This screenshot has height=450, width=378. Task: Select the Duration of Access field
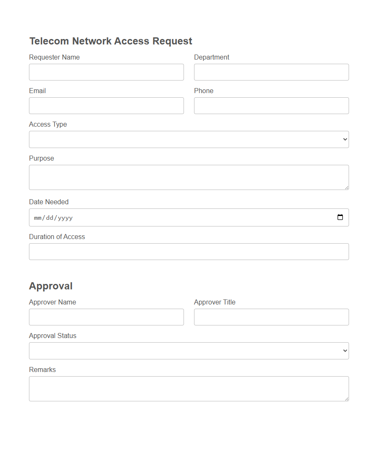tap(189, 251)
